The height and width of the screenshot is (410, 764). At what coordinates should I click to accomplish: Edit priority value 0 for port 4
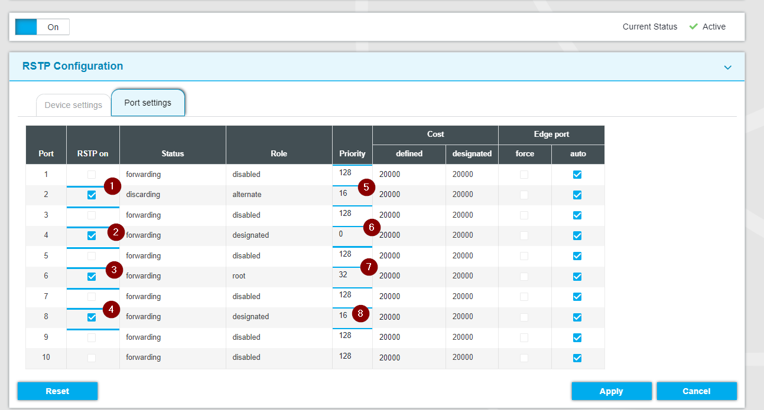click(x=352, y=234)
